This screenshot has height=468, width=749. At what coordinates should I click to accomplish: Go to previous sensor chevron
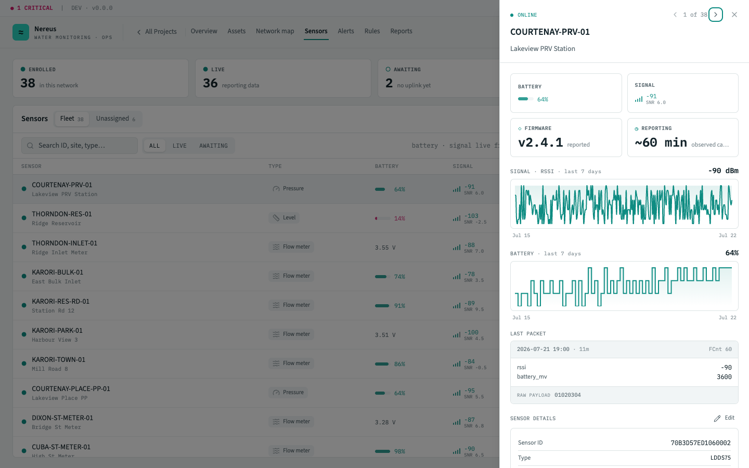coord(675,15)
